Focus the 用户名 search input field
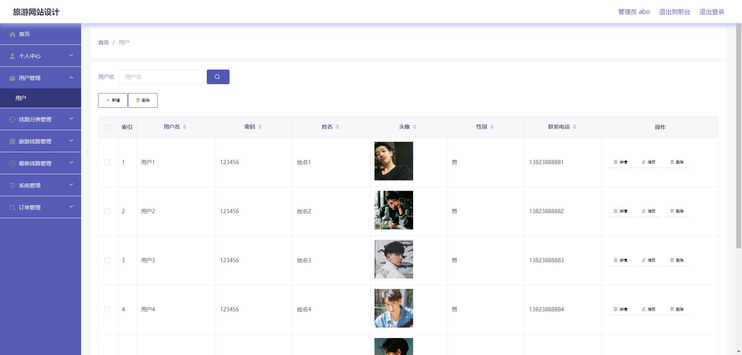Image resolution: width=742 pixels, height=355 pixels. (161, 77)
